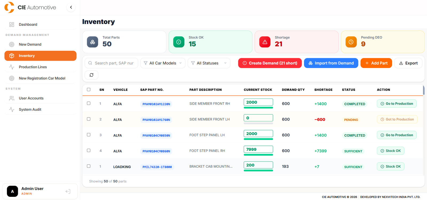Check the LOADKING bracket cab mounting row

point(89,166)
